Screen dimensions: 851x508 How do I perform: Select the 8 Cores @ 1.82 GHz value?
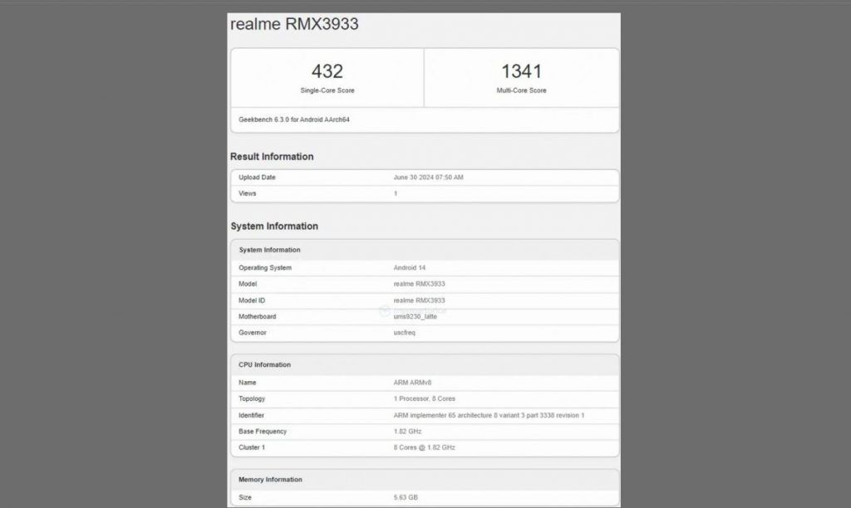coord(425,448)
